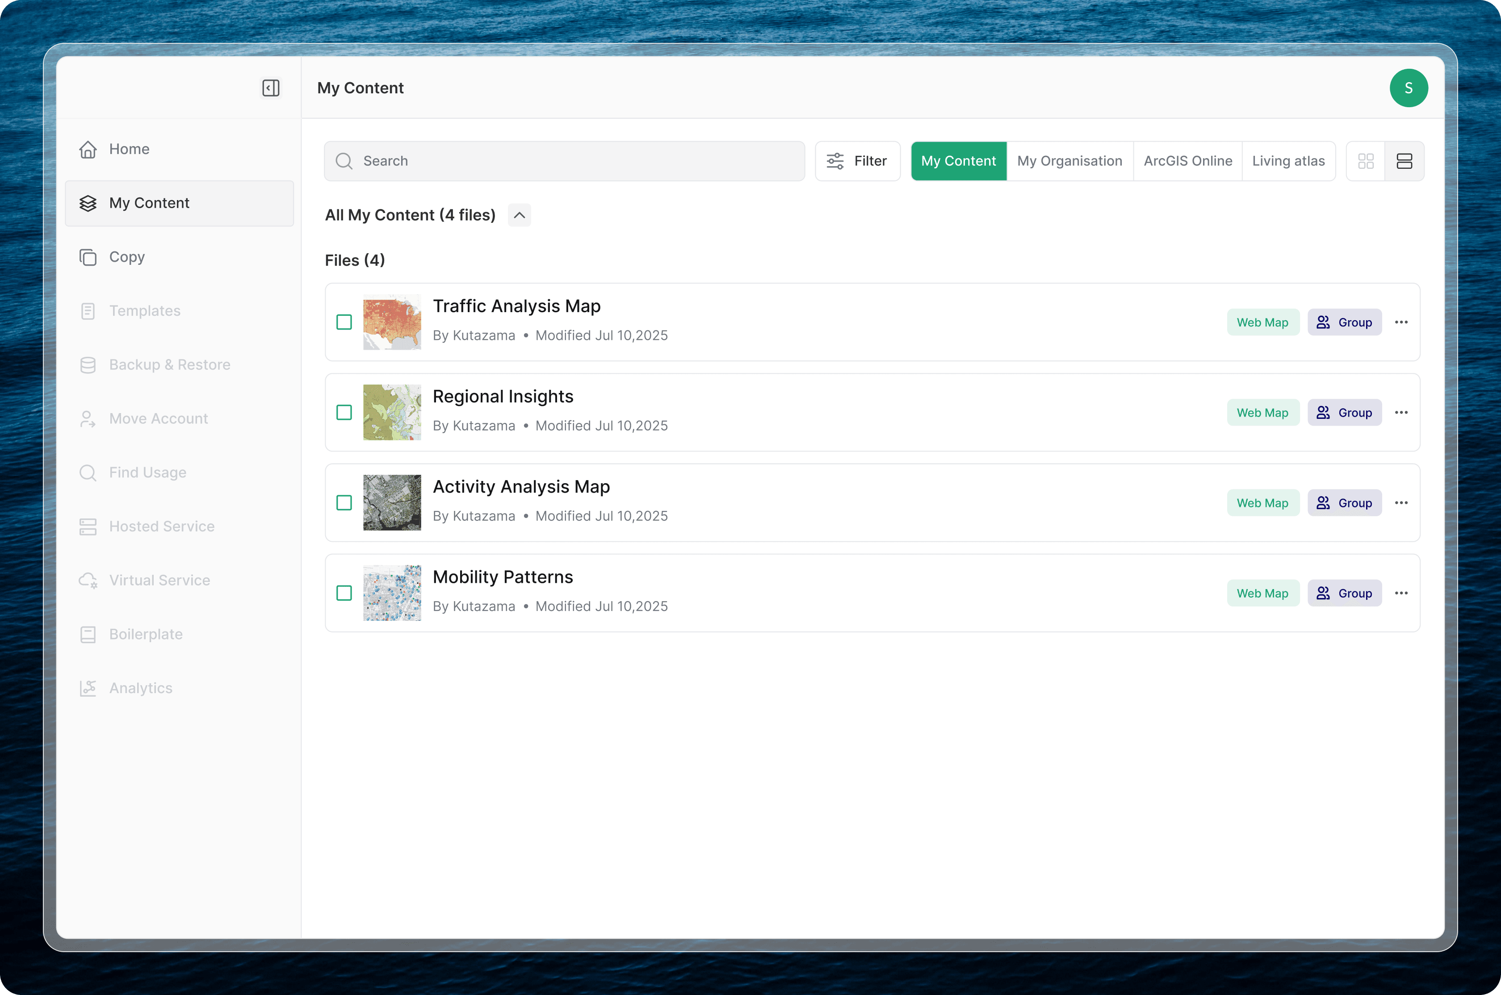Select the Regional Insights checkbox
The width and height of the screenshot is (1501, 995).
pyautogui.click(x=344, y=413)
